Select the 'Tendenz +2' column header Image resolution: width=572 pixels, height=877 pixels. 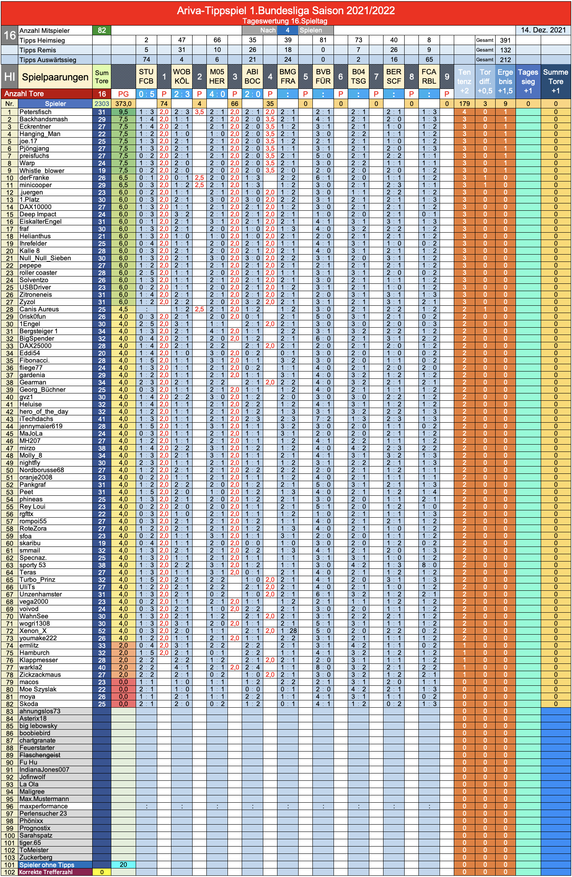coord(464,82)
